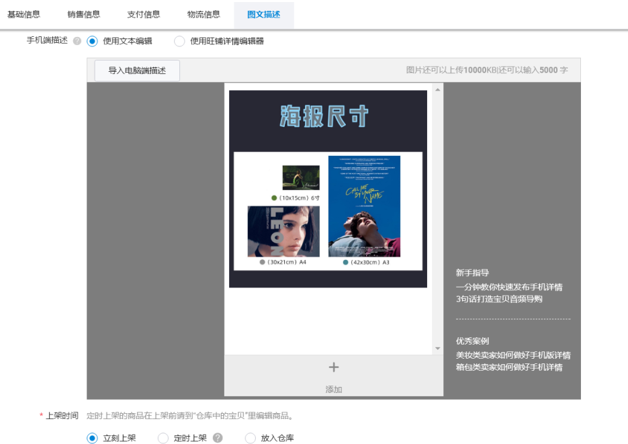The image size is (628, 444).
Task: Switch to the 销售信息 tab
Action: [x=84, y=15]
